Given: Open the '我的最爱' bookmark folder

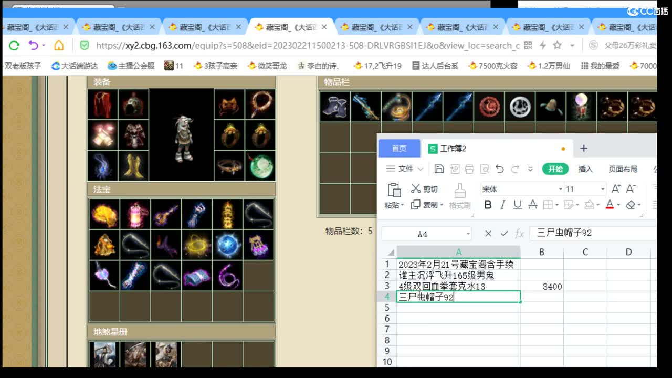Looking at the screenshot, I should pyautogui.click(x=600, y=66).
